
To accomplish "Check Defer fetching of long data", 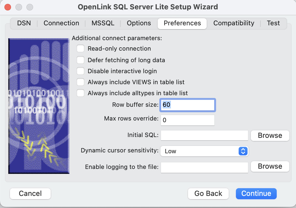I will pos(80,60).
